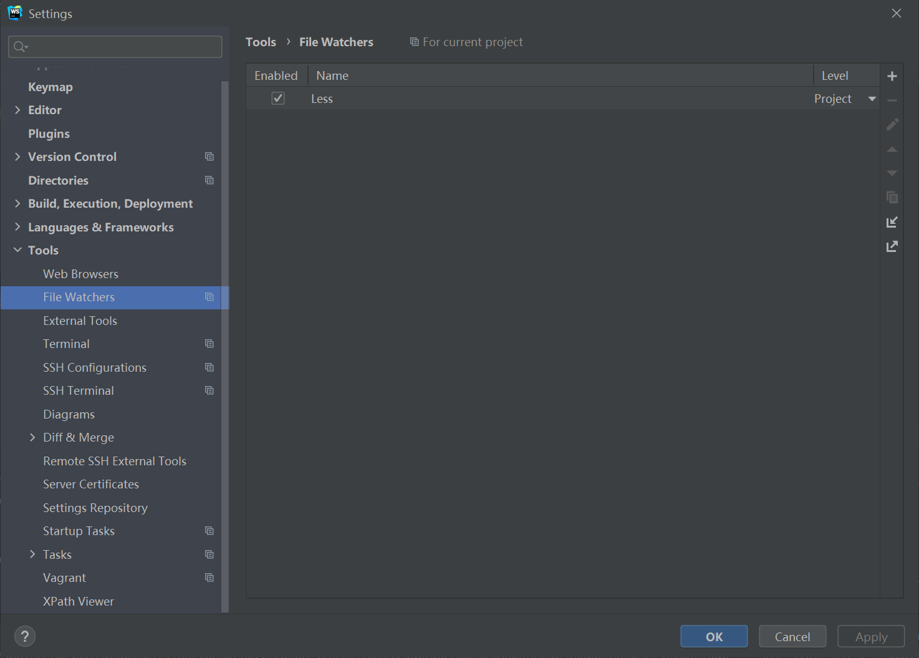This screenshot has width=919, height=658.
Task: Move the Less watcher up
Action: pos(892,149)
